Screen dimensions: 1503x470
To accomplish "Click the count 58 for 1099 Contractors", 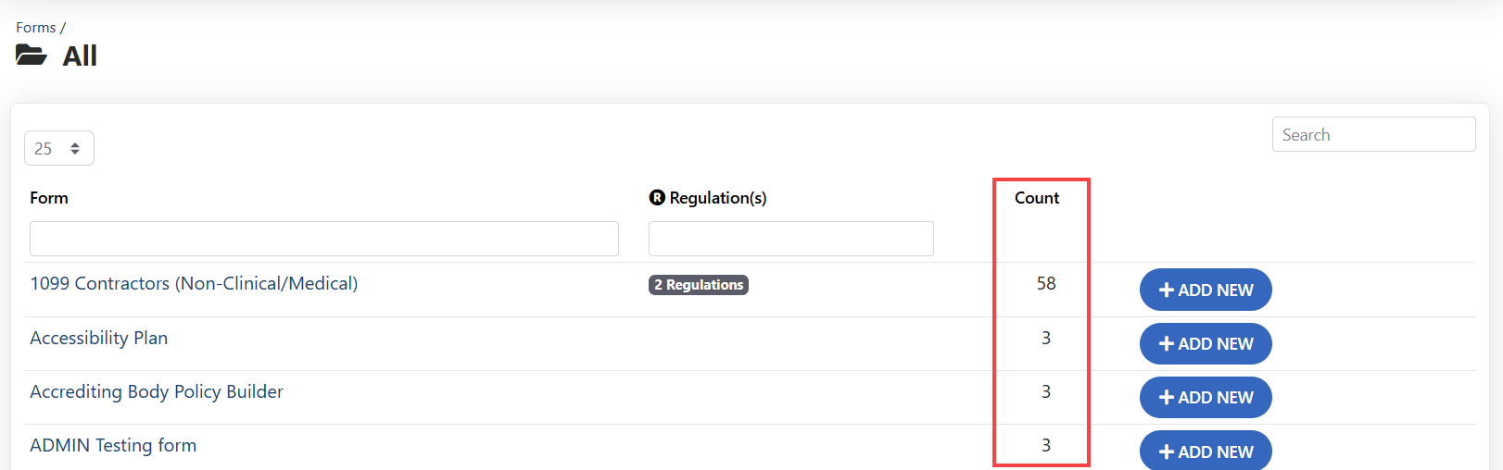I will click(1045, 284).
